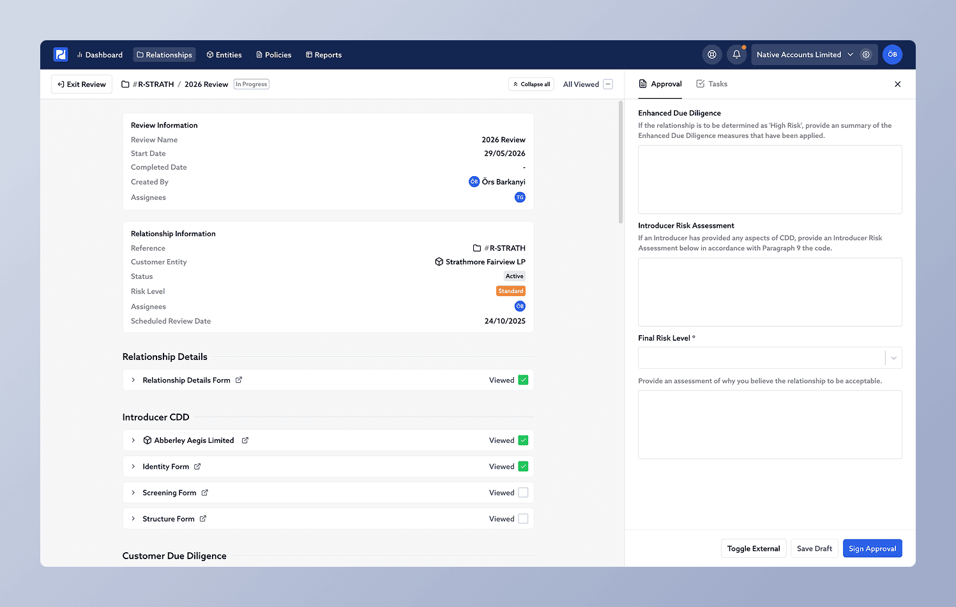Open Relationship Details Form external link icon
Image resolution: width=956 pixels, height=607 pixels.
tap(239, 380)
